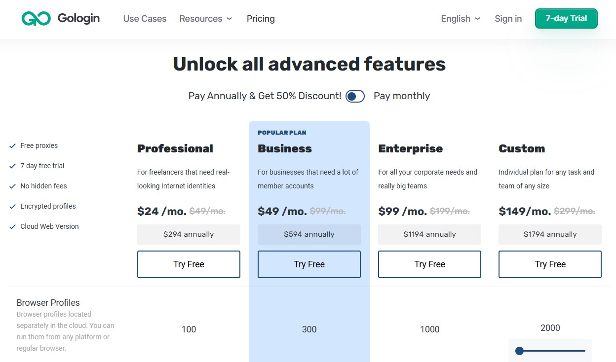
Task: Try Free on the Professional plan
Action: [189, 264]
